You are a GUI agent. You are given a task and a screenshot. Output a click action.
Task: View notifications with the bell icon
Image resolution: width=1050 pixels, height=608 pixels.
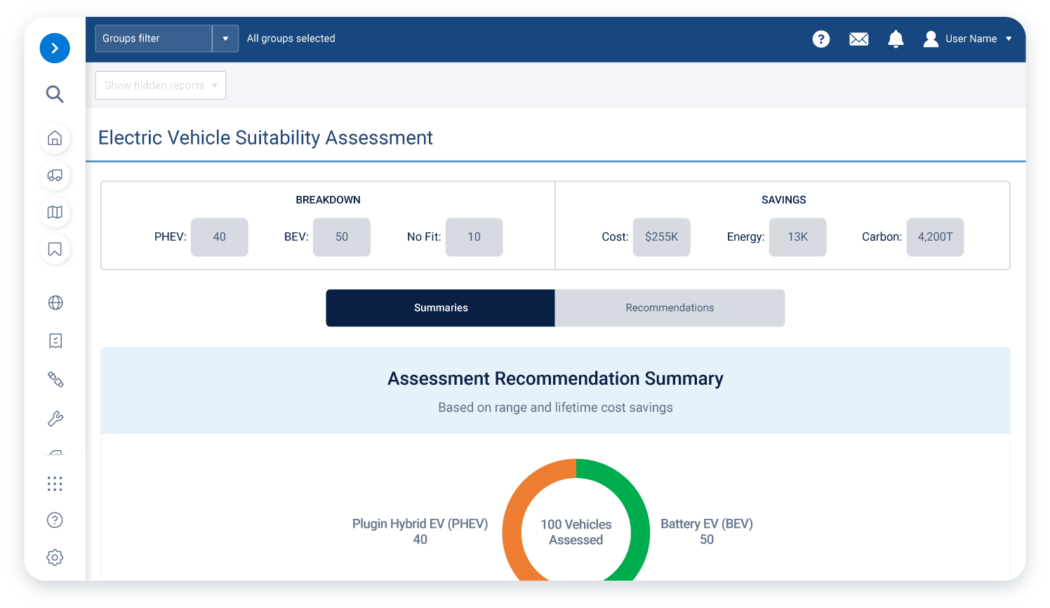point(896,39)
